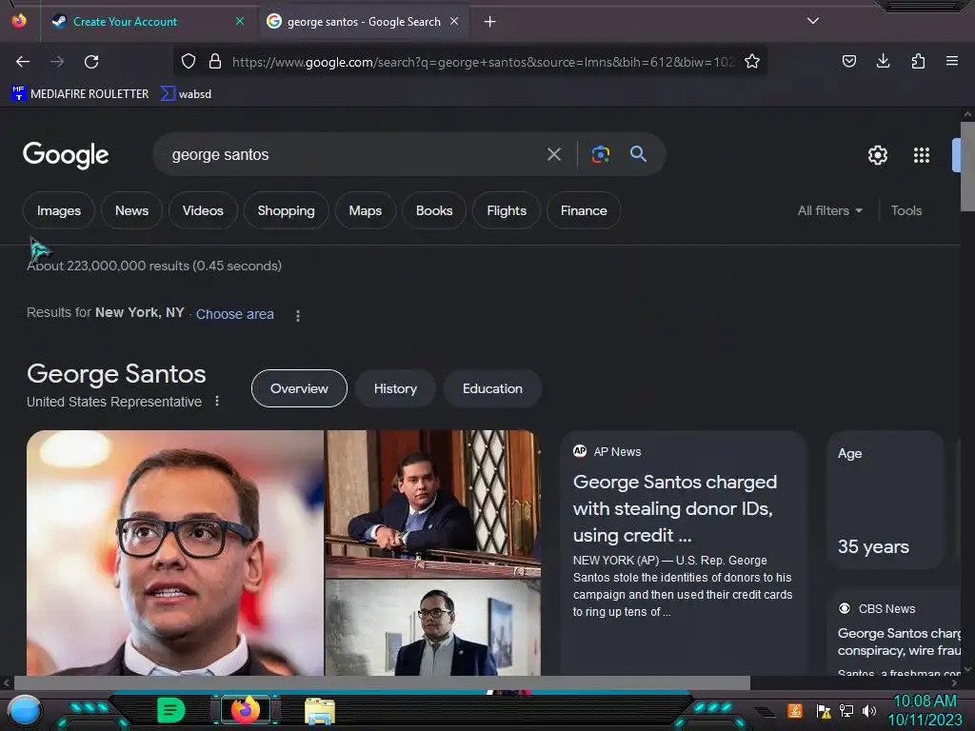Open Google quick settings gear
The width and height of the screenshot is (975, 731).
(877, 155)
